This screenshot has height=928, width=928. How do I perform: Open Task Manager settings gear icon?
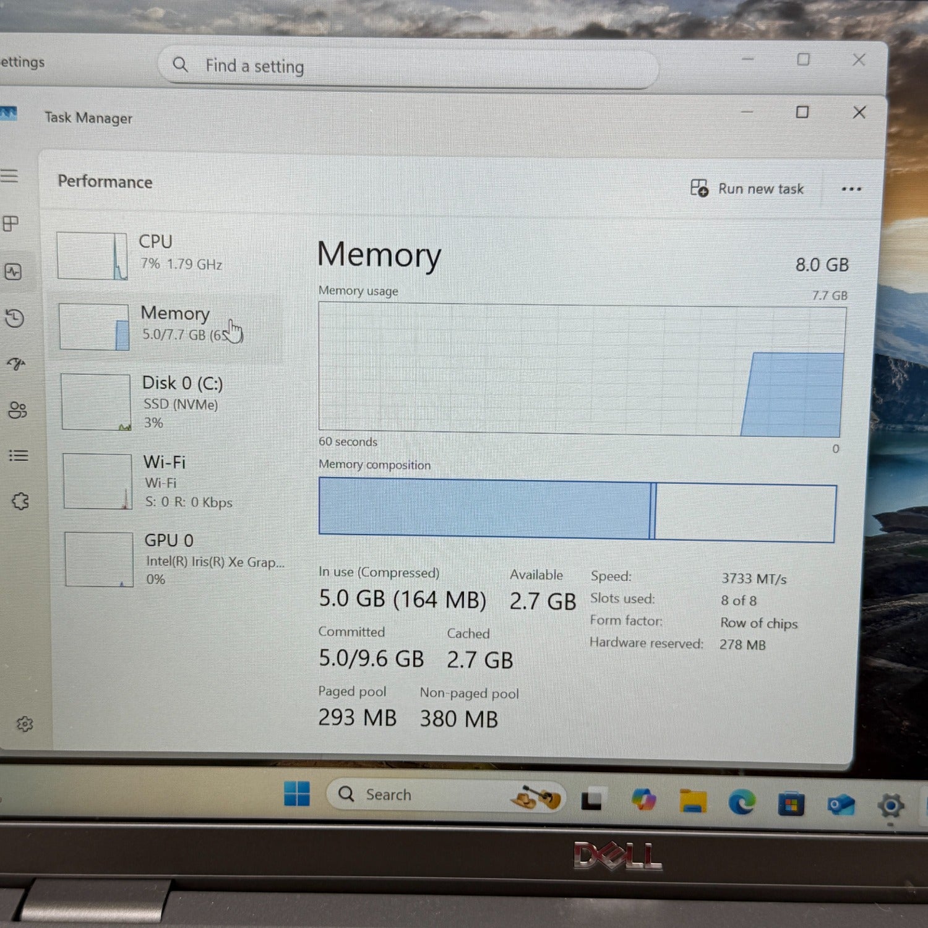click(25, 724)
